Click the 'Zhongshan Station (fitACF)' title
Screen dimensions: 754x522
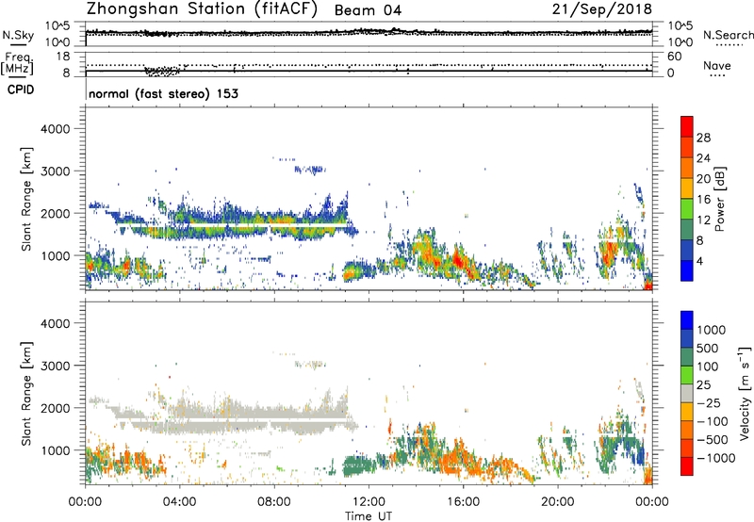(x=203, y=9)
